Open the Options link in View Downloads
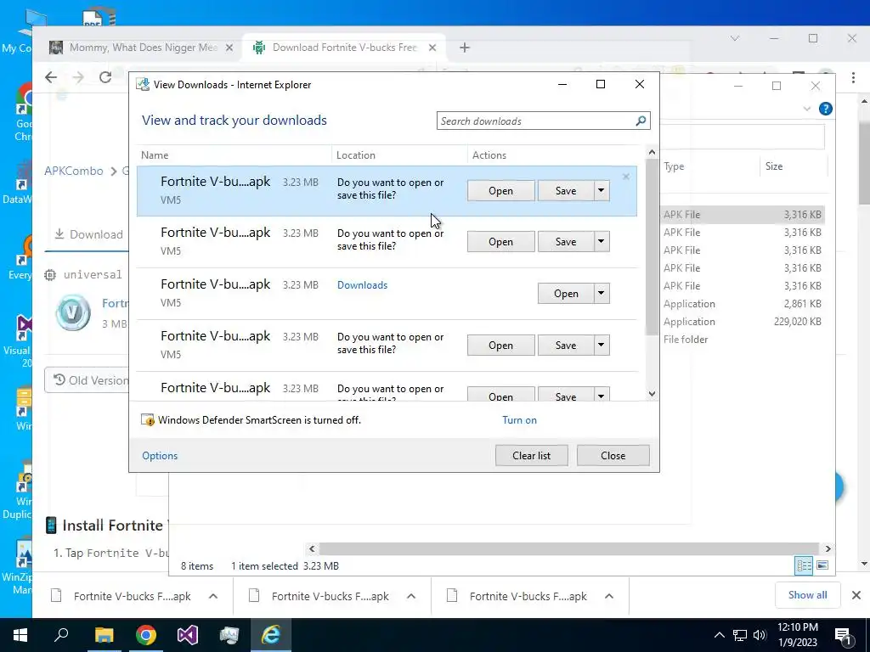The width and height of the screenshot is (870, 652). (160, 455)
